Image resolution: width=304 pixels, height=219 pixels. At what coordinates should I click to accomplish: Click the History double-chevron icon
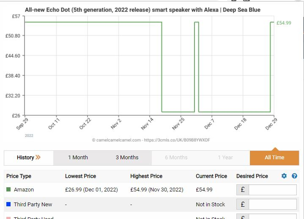(x=38, y=157)
